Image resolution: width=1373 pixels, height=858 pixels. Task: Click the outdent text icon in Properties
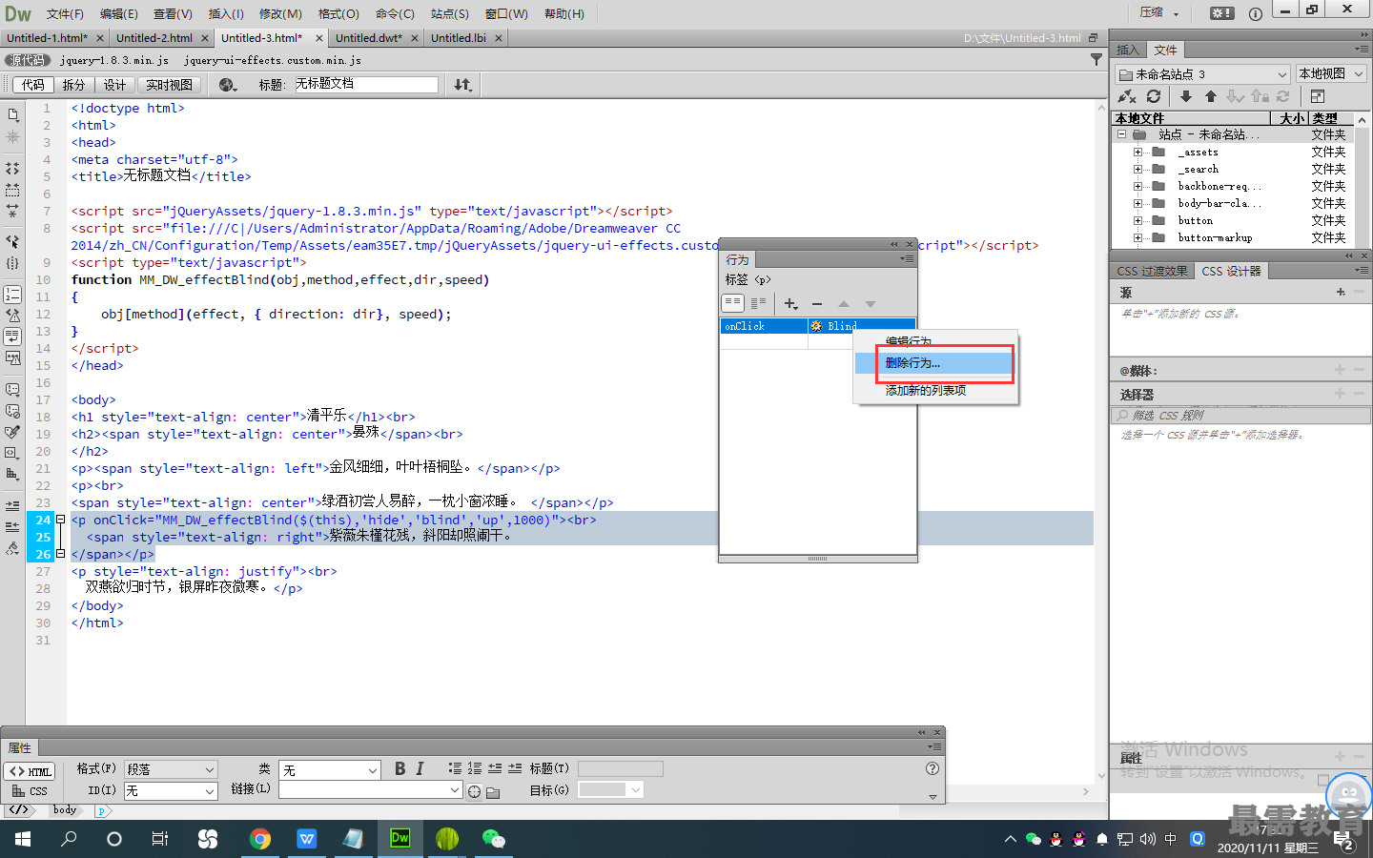(x=495, y=768)
